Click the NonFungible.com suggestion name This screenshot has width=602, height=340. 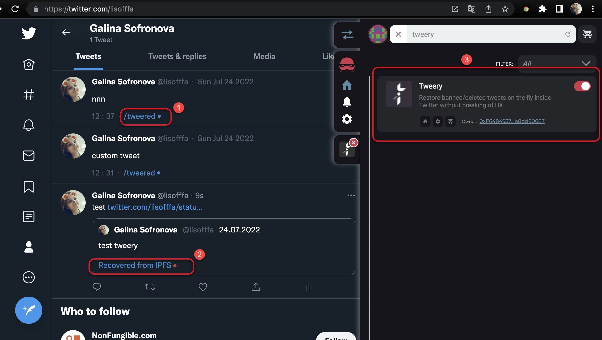(124, 335)
